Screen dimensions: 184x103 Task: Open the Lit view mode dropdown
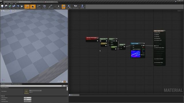[11, 11]
